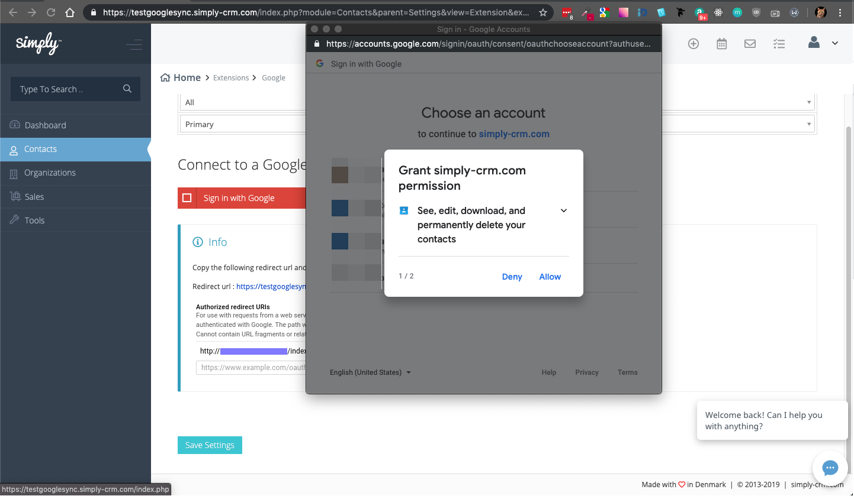The height and width of the screenshot is (496, 854).
Task: Click the main browser address bar
Action: pyautogui.click(x=319, y=12)
